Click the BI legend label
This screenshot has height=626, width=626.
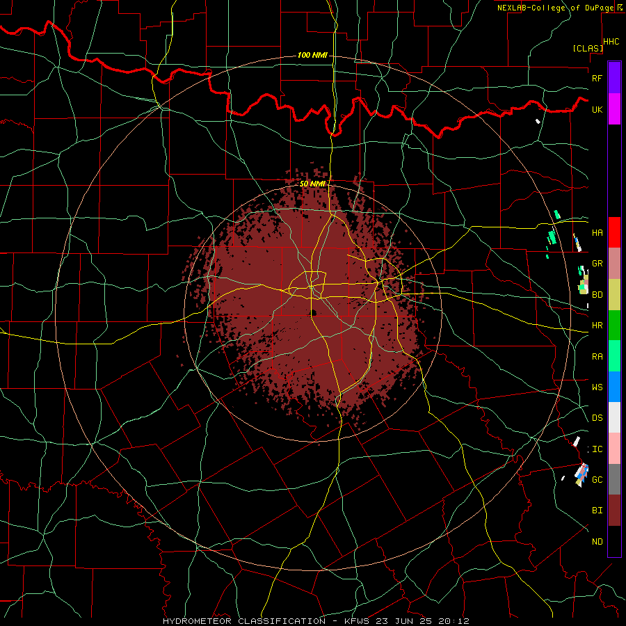[597, 511]
